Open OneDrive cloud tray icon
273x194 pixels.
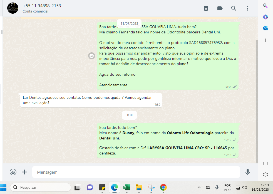208,187
